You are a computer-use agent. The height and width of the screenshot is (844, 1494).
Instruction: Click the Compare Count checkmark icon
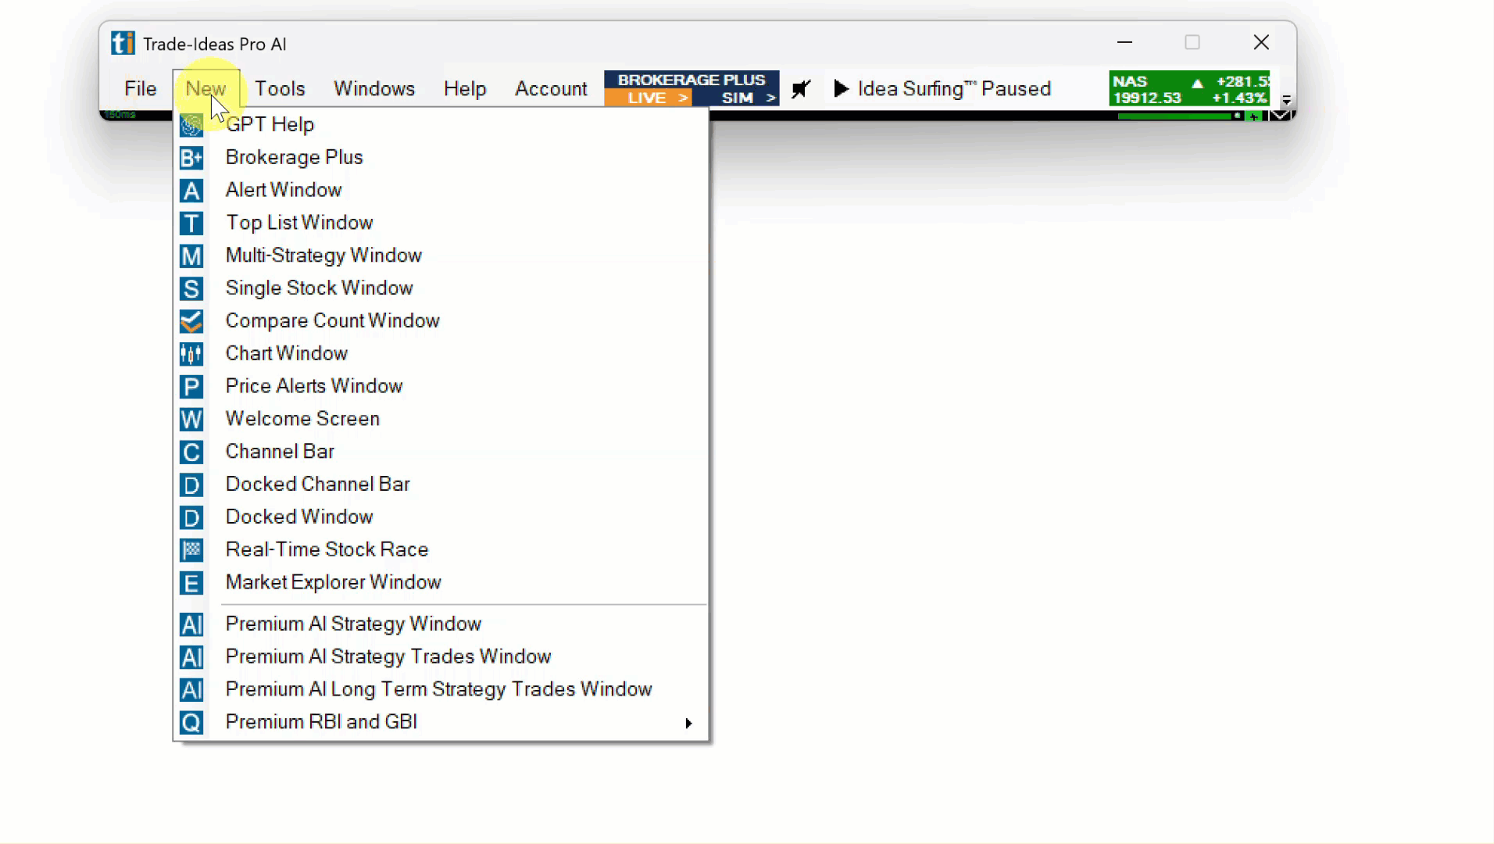pos(191,321)
